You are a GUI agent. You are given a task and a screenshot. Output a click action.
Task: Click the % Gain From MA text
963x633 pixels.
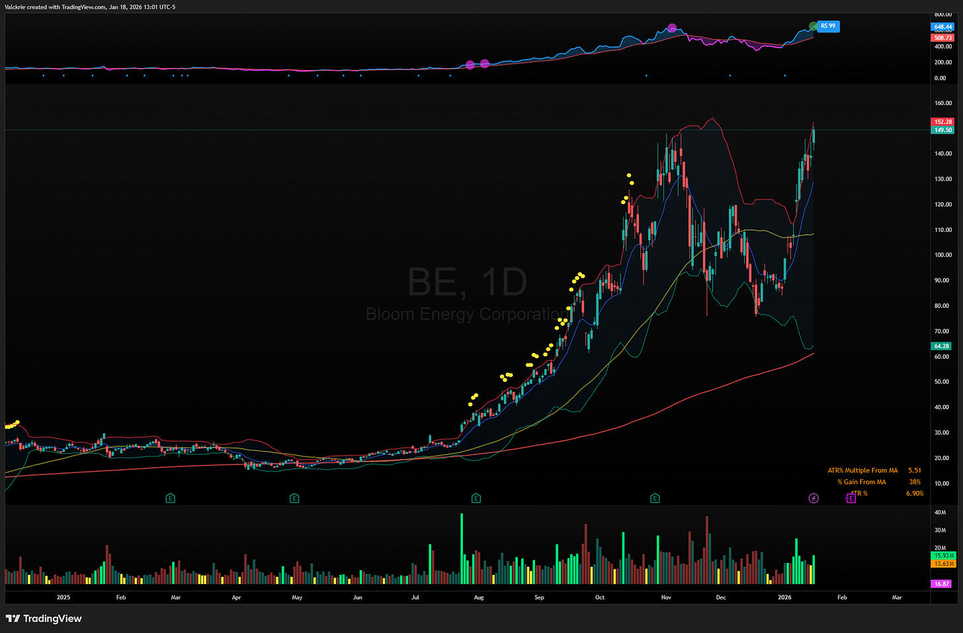pyautogui.click(x=861, y=482)
